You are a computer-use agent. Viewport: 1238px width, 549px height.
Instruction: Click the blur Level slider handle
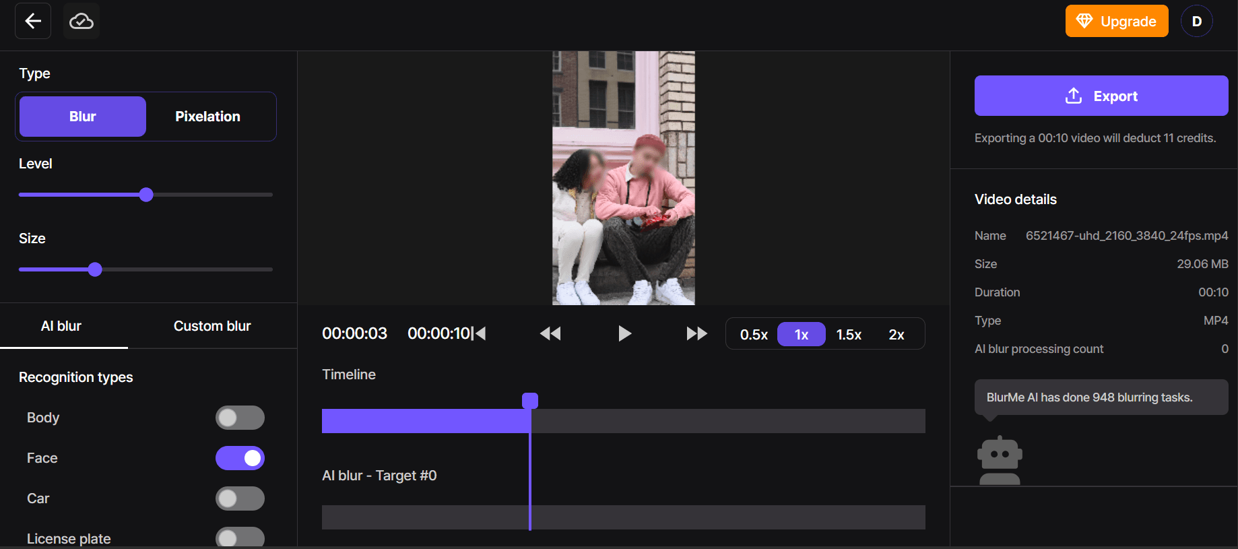coord(146,195)
